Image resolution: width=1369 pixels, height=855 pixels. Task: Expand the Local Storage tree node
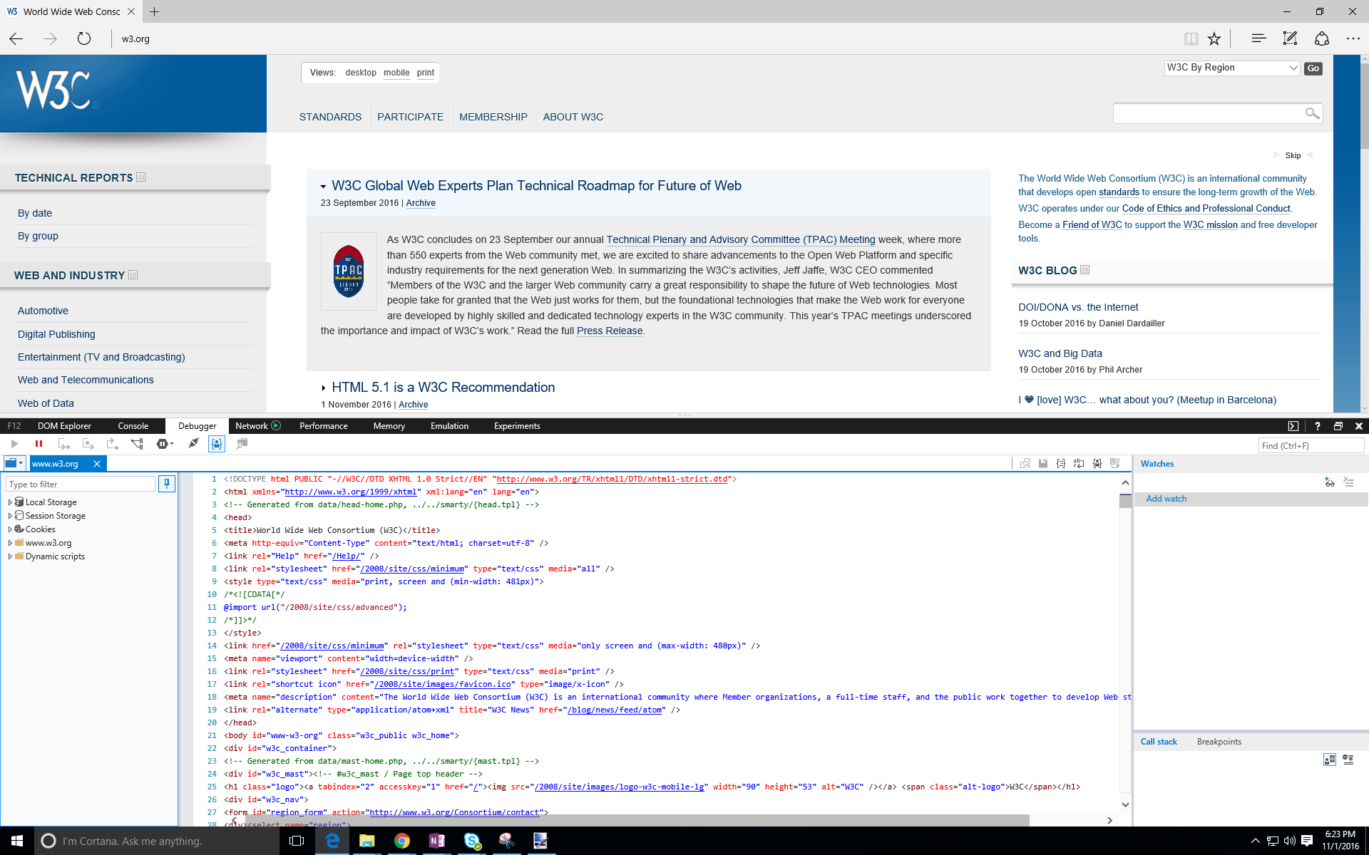click(x=10, y=502)
